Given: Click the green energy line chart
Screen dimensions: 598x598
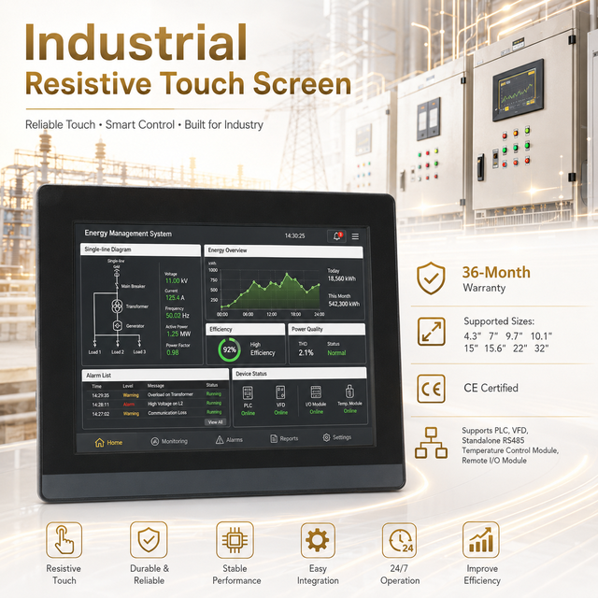Looking at the screenshot, I should 270,290.
